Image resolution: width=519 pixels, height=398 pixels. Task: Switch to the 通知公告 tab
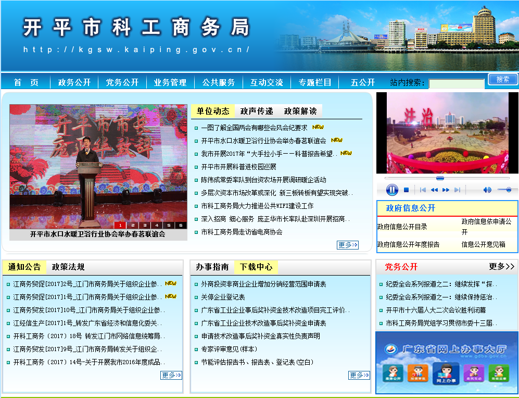(24, 267)
